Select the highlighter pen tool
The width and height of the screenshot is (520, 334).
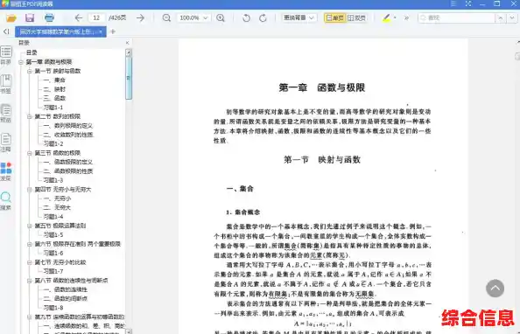click(x=386, y=17)
